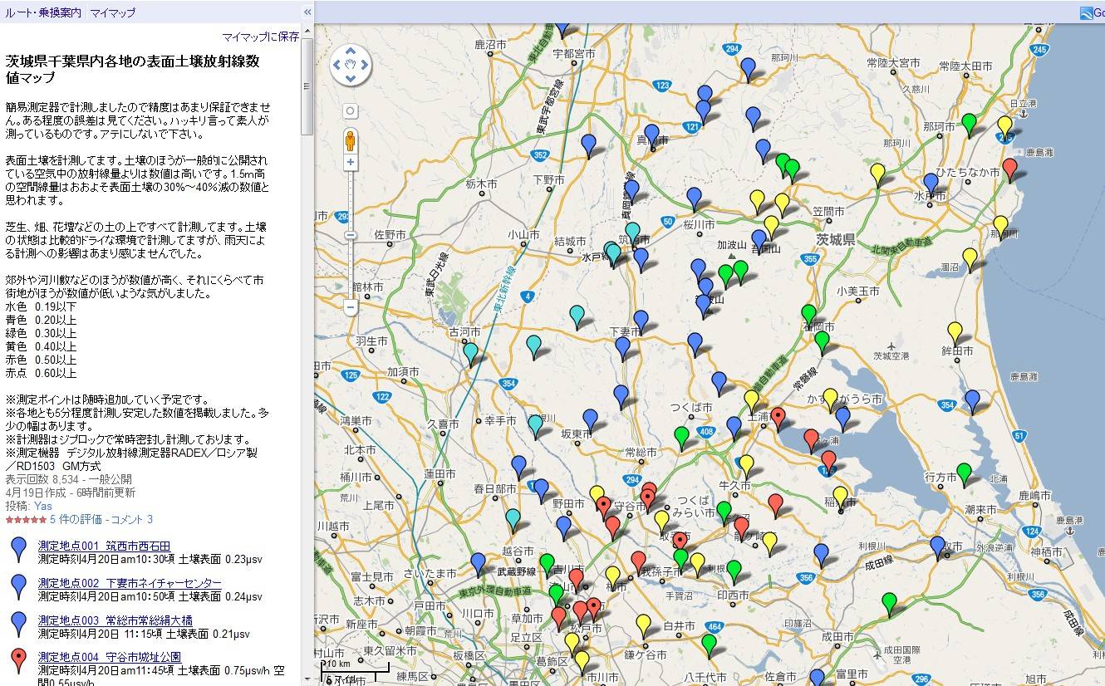
Task: Click the Google Earth icon at top right
Action: pyautogui.click(x=1088, y=12)
